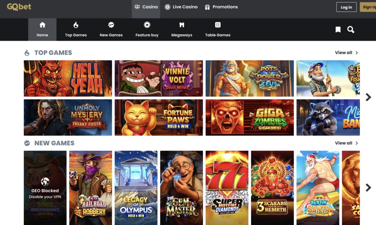This screenshot has height=225, width=376.
Task: Click the flame icon beside TOP GAMES heading
Action: [x=27, y=53]
